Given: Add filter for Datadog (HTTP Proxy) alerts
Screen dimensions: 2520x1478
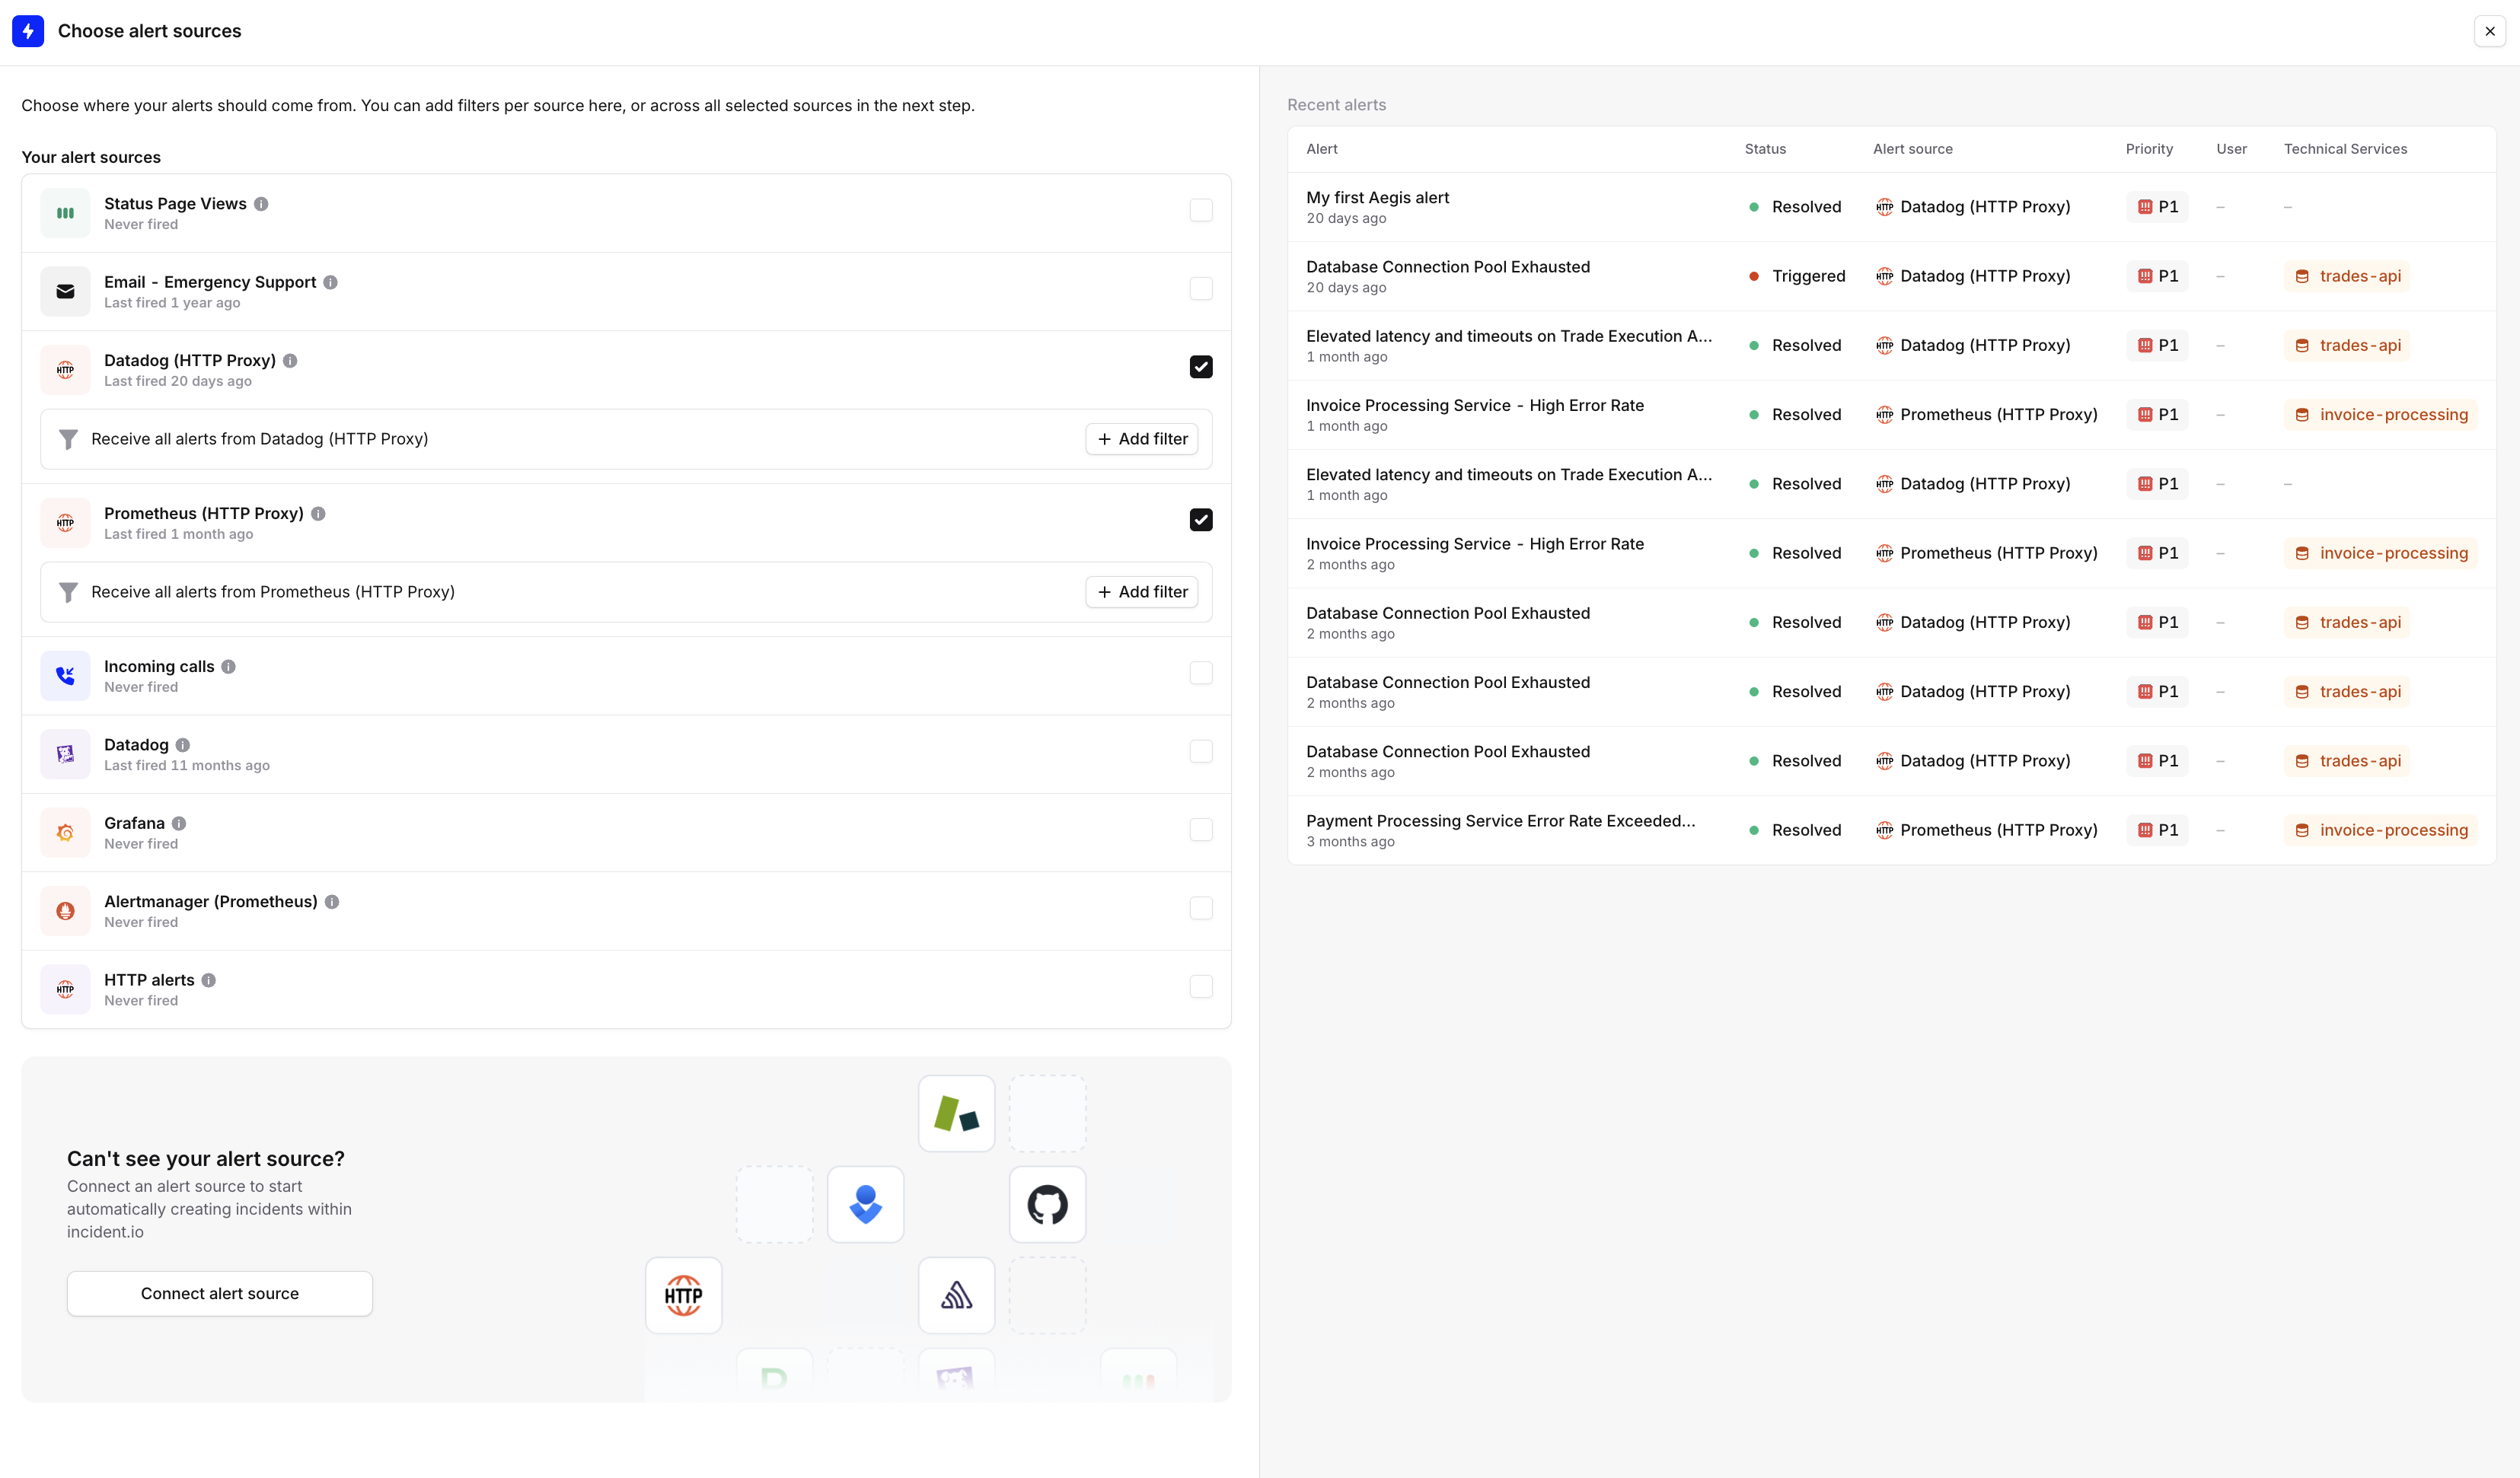Looking at the screenshot, I should point(1142,438).
